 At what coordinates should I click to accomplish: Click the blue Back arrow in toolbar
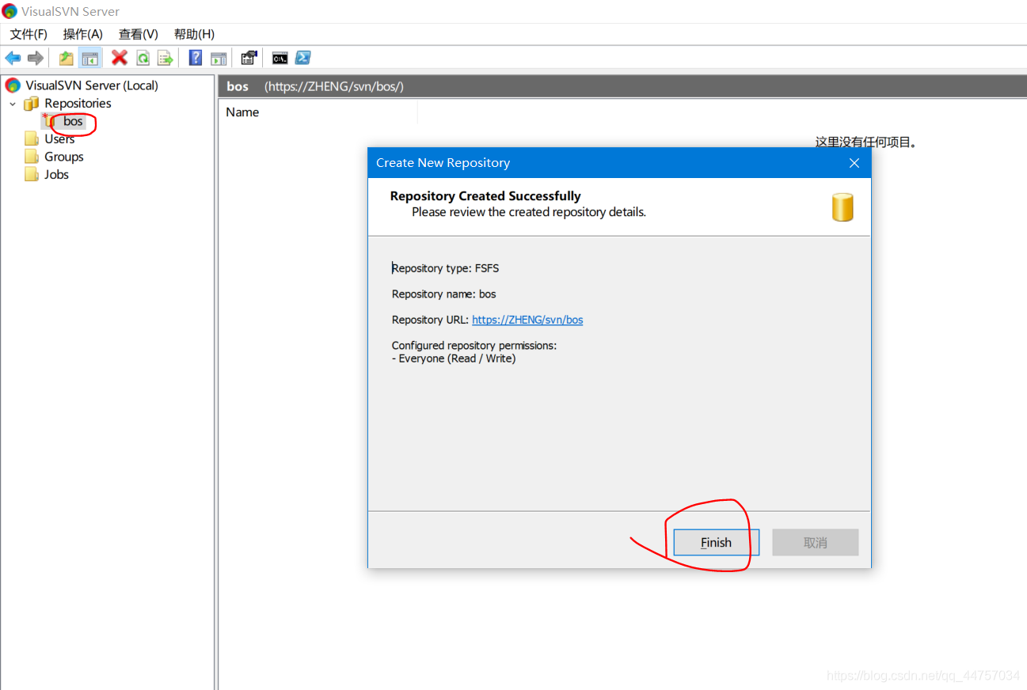13,58
